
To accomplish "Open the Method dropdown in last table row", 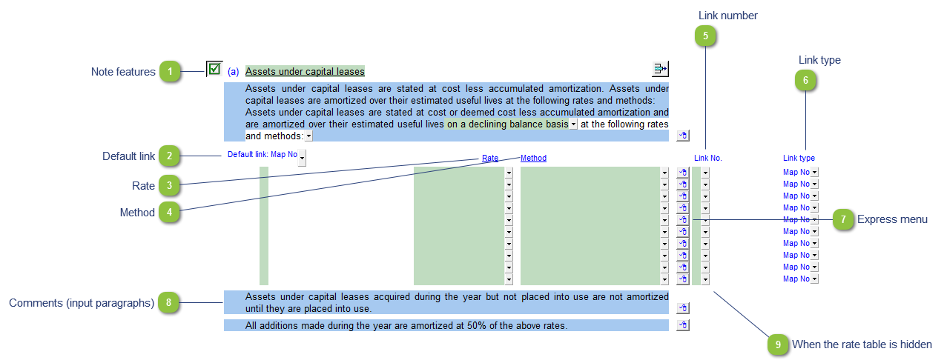I will tap(664, 279).
